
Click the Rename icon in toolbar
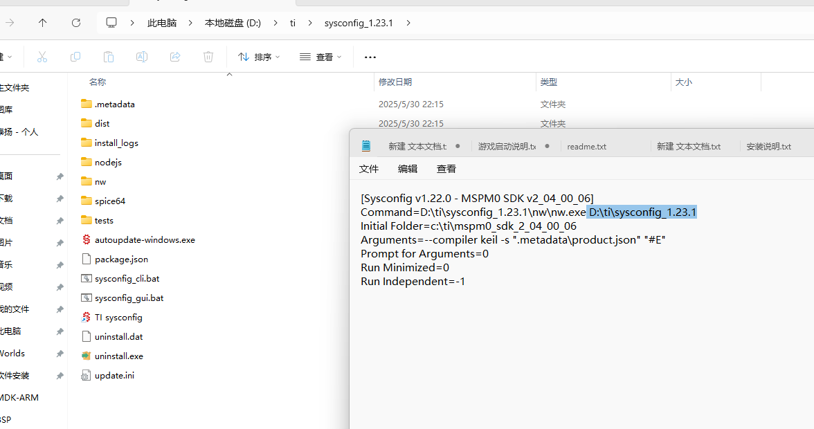click(142, 57)
